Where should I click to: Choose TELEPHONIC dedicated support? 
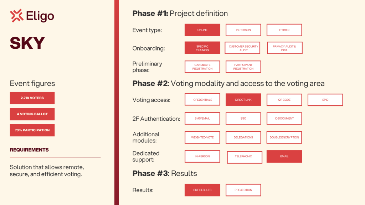point(245,157)
